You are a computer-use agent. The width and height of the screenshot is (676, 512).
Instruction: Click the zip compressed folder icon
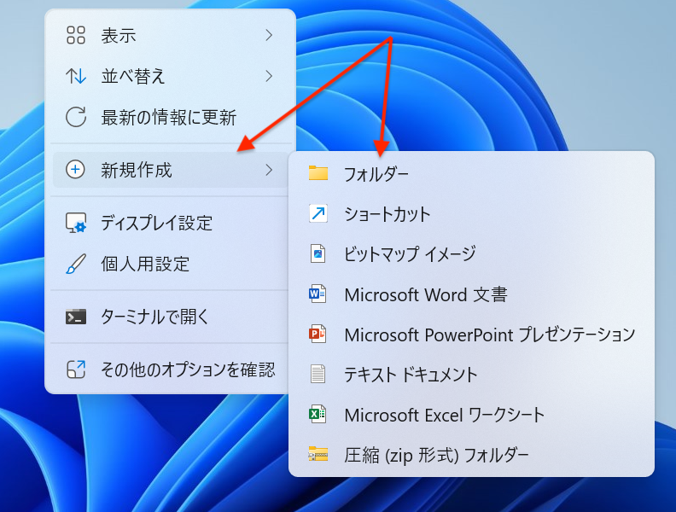[x=318, y=454]
